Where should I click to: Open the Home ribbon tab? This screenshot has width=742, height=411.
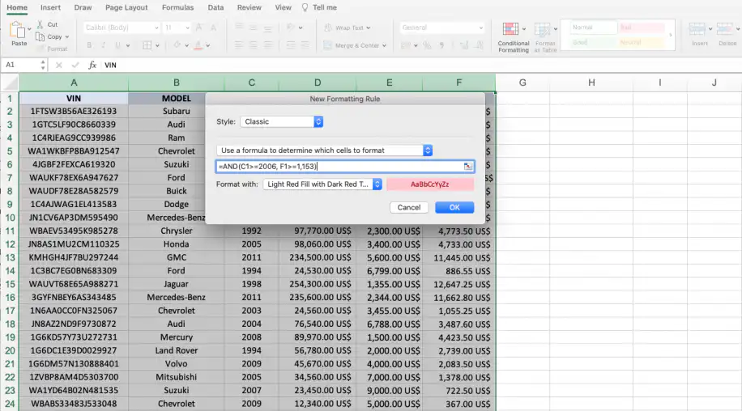17,7
